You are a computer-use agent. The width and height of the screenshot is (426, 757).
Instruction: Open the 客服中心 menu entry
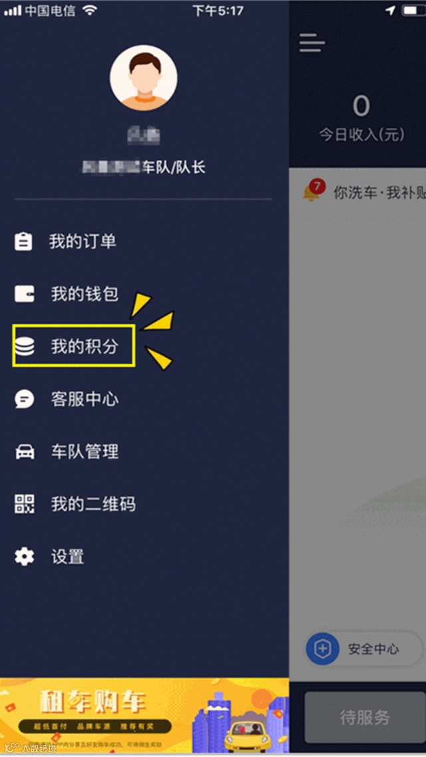85,399
